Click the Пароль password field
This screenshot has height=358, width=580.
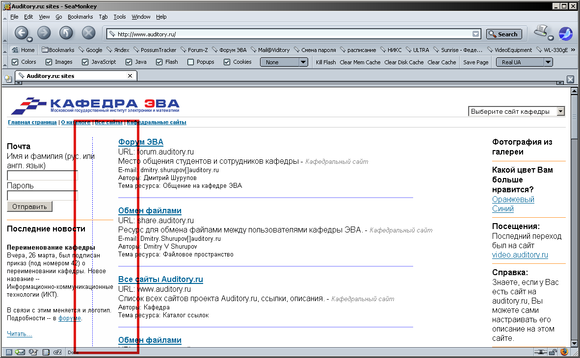click(42, 196)
